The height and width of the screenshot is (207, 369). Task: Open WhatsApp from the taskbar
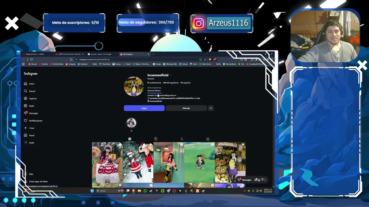(145, 191)
